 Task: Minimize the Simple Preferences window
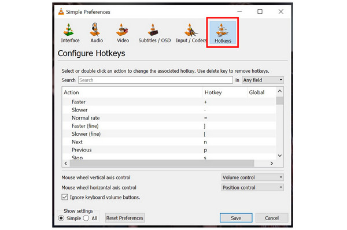239,12
